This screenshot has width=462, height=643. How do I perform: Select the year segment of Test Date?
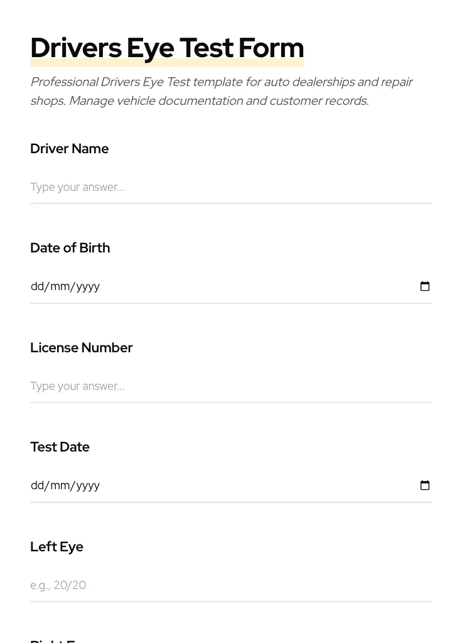[x=88, y=485]
